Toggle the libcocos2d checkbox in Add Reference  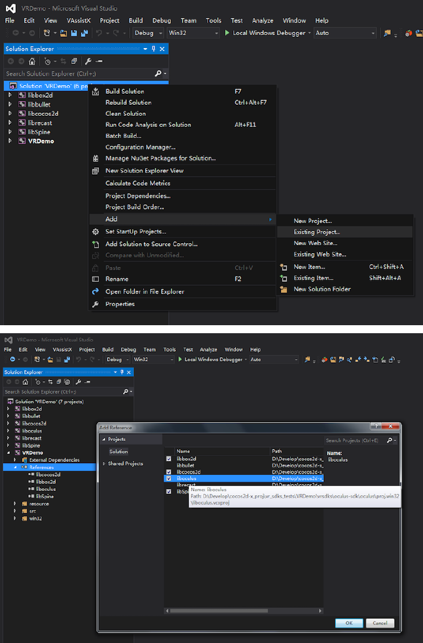point(168,472)
